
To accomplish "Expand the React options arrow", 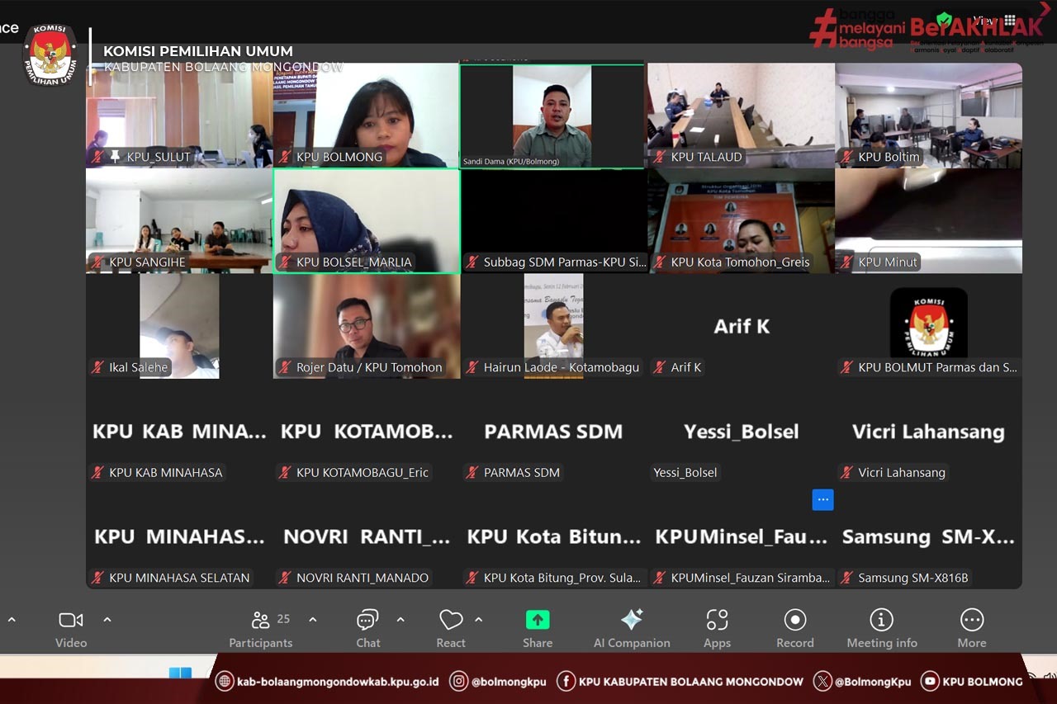I will [x=479, y=619].
